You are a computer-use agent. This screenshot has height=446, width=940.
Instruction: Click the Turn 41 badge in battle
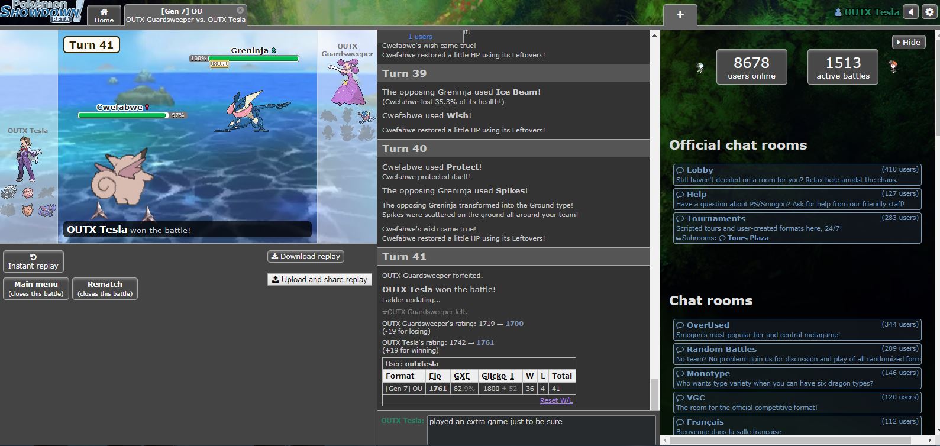91,45
